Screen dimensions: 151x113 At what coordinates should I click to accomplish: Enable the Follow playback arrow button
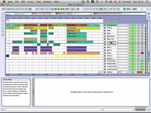coord(37,9)
